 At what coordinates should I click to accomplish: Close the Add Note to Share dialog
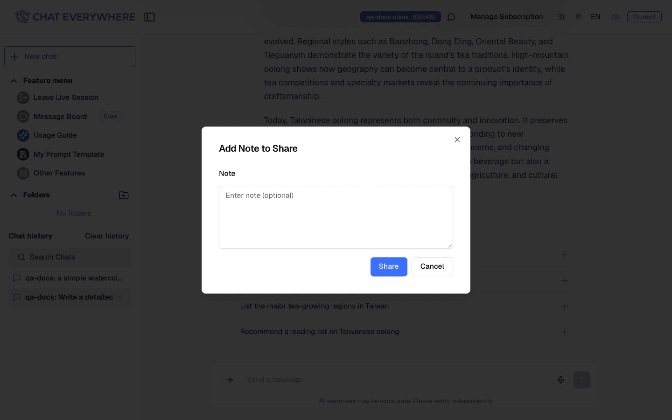point(457,140)
